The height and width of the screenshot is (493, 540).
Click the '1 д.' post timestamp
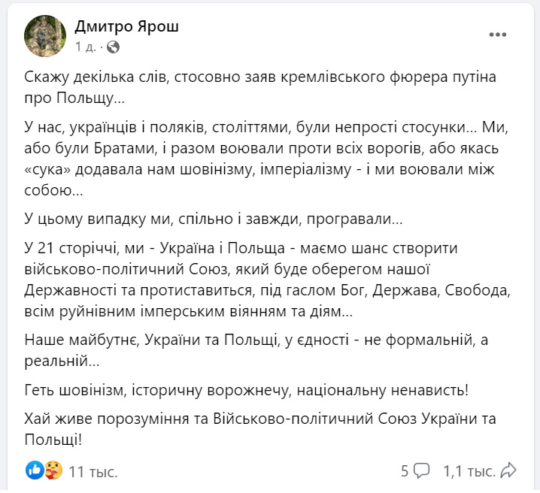[86, 47]
